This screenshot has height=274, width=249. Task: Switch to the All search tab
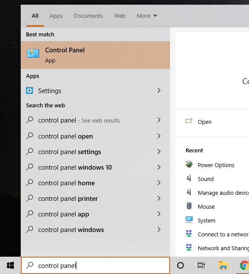coord(35,16)
